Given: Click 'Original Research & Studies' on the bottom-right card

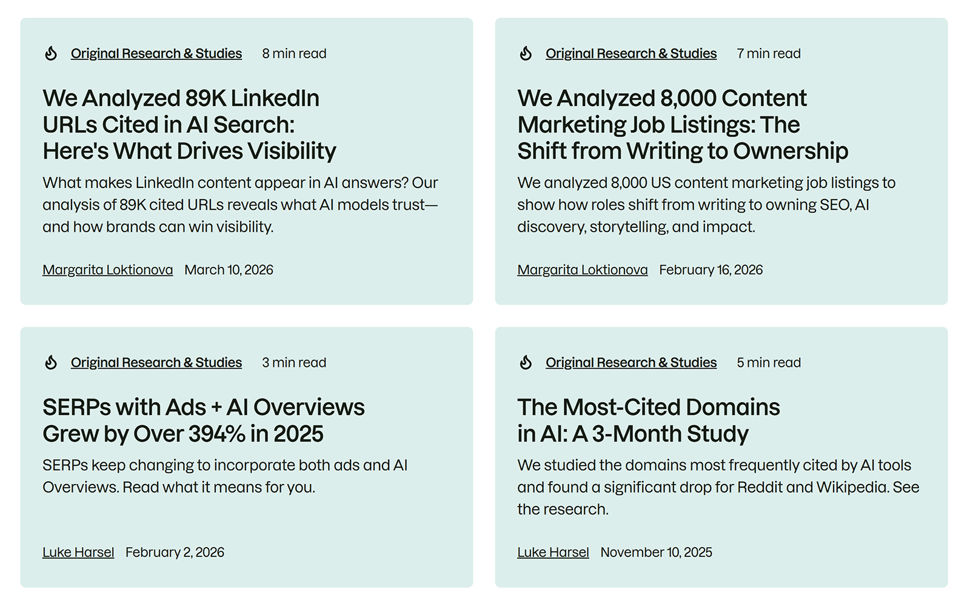Looking at the screenshot, I should (x=630, y=362).
